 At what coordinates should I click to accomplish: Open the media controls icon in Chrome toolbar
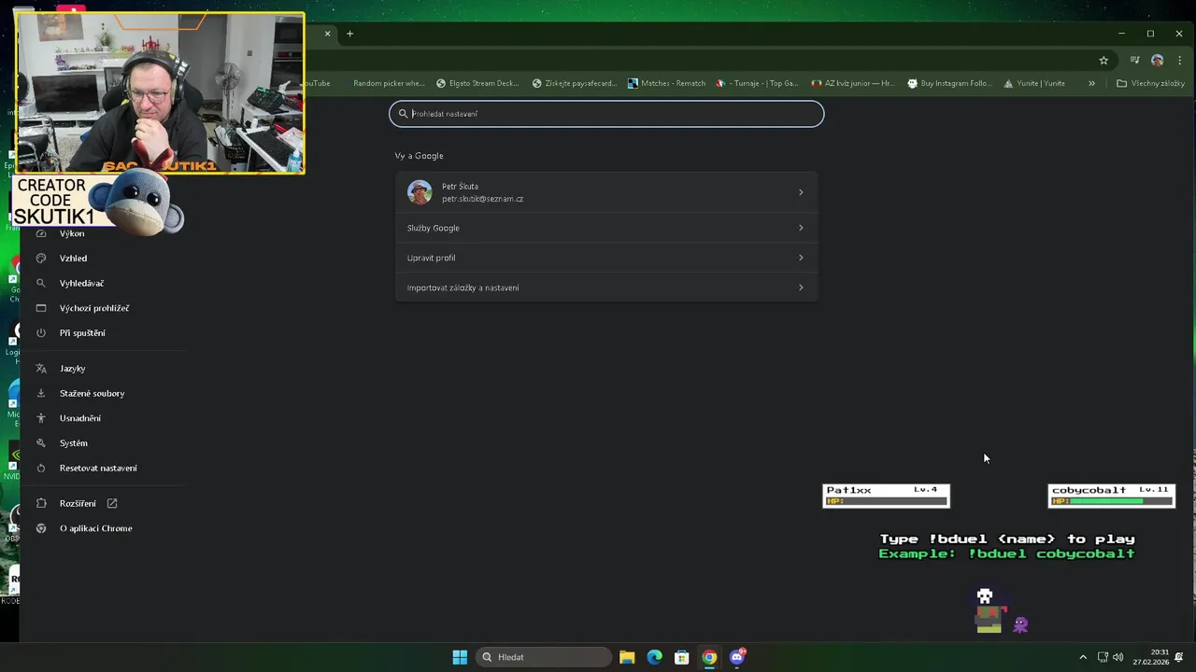point(1134,60)
